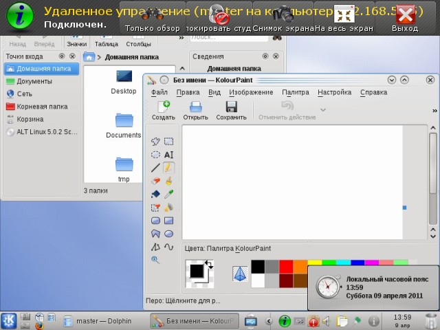Select the Free-form selection tool in KolourPaint
This screenshot has width=440, height=330.
pos(155,141)
